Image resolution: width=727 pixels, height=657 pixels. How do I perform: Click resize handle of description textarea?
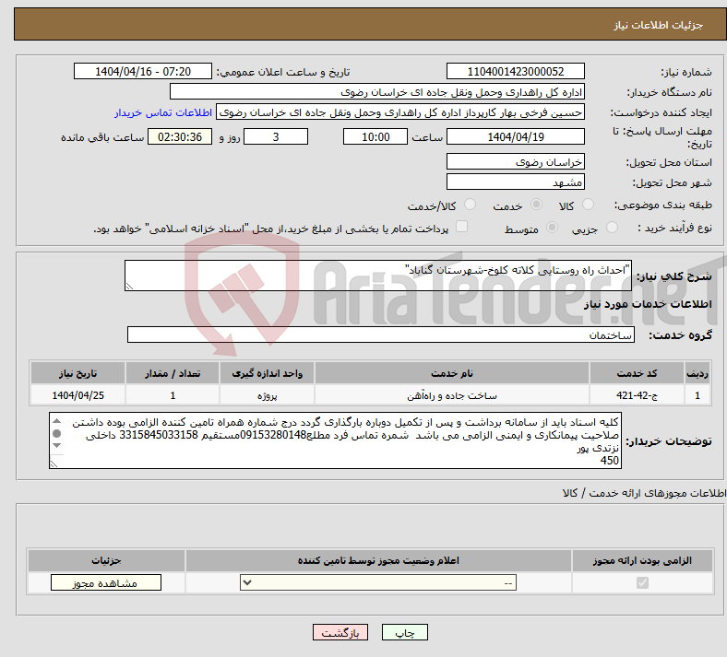tap(129, 287)
